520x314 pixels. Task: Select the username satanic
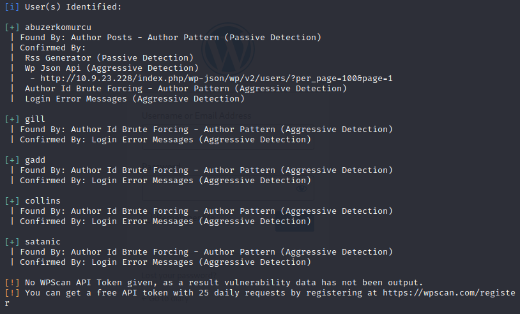(43, 242)
